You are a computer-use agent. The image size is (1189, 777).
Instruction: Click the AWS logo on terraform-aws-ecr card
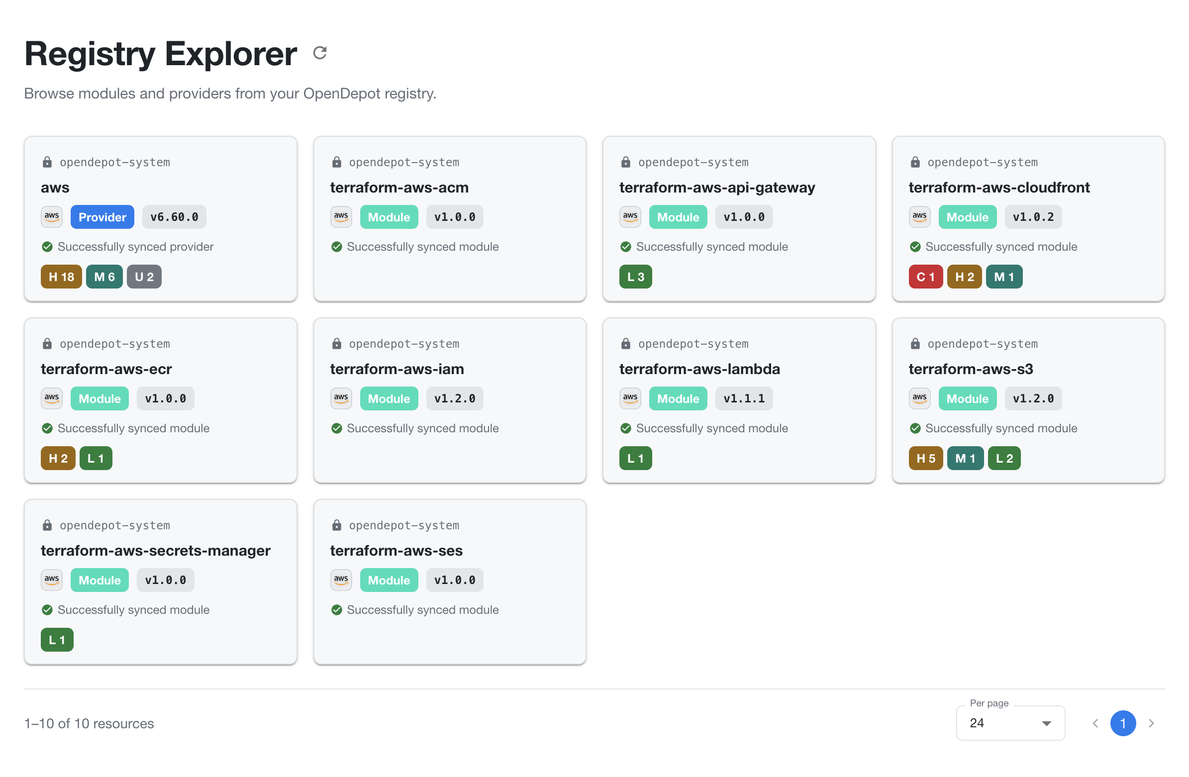tap(52, 398)
